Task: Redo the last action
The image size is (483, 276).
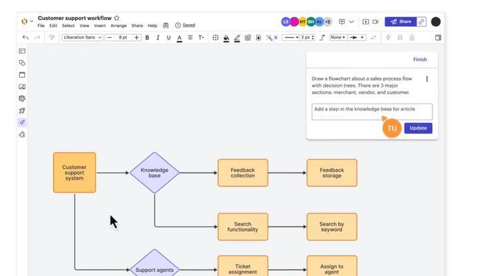Action: (x=37, y=37)
